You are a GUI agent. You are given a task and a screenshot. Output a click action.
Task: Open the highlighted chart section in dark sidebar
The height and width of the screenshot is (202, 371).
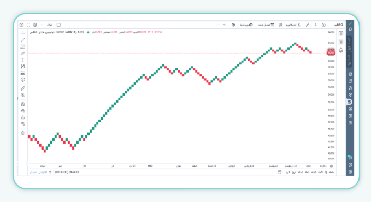[x=350, y=102]
